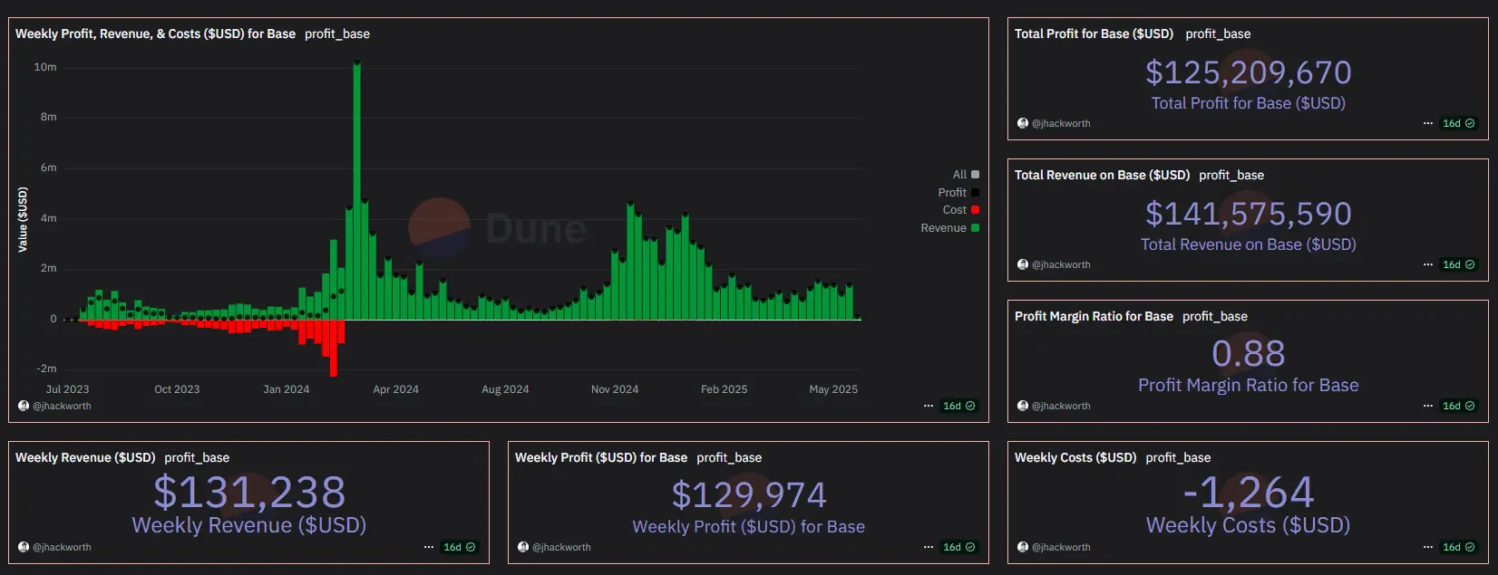Click the author avatar in the Total Profit panel
Screen dimensions: 1498x575
[1023, 123]
